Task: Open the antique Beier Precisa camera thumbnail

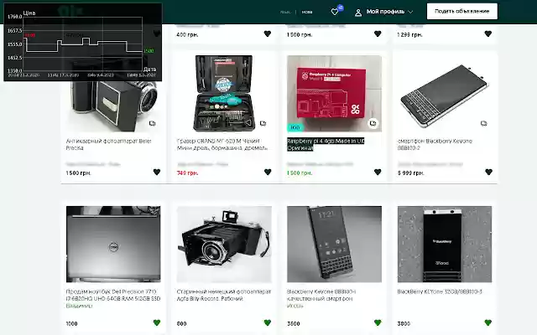Action: click(113, 106)
